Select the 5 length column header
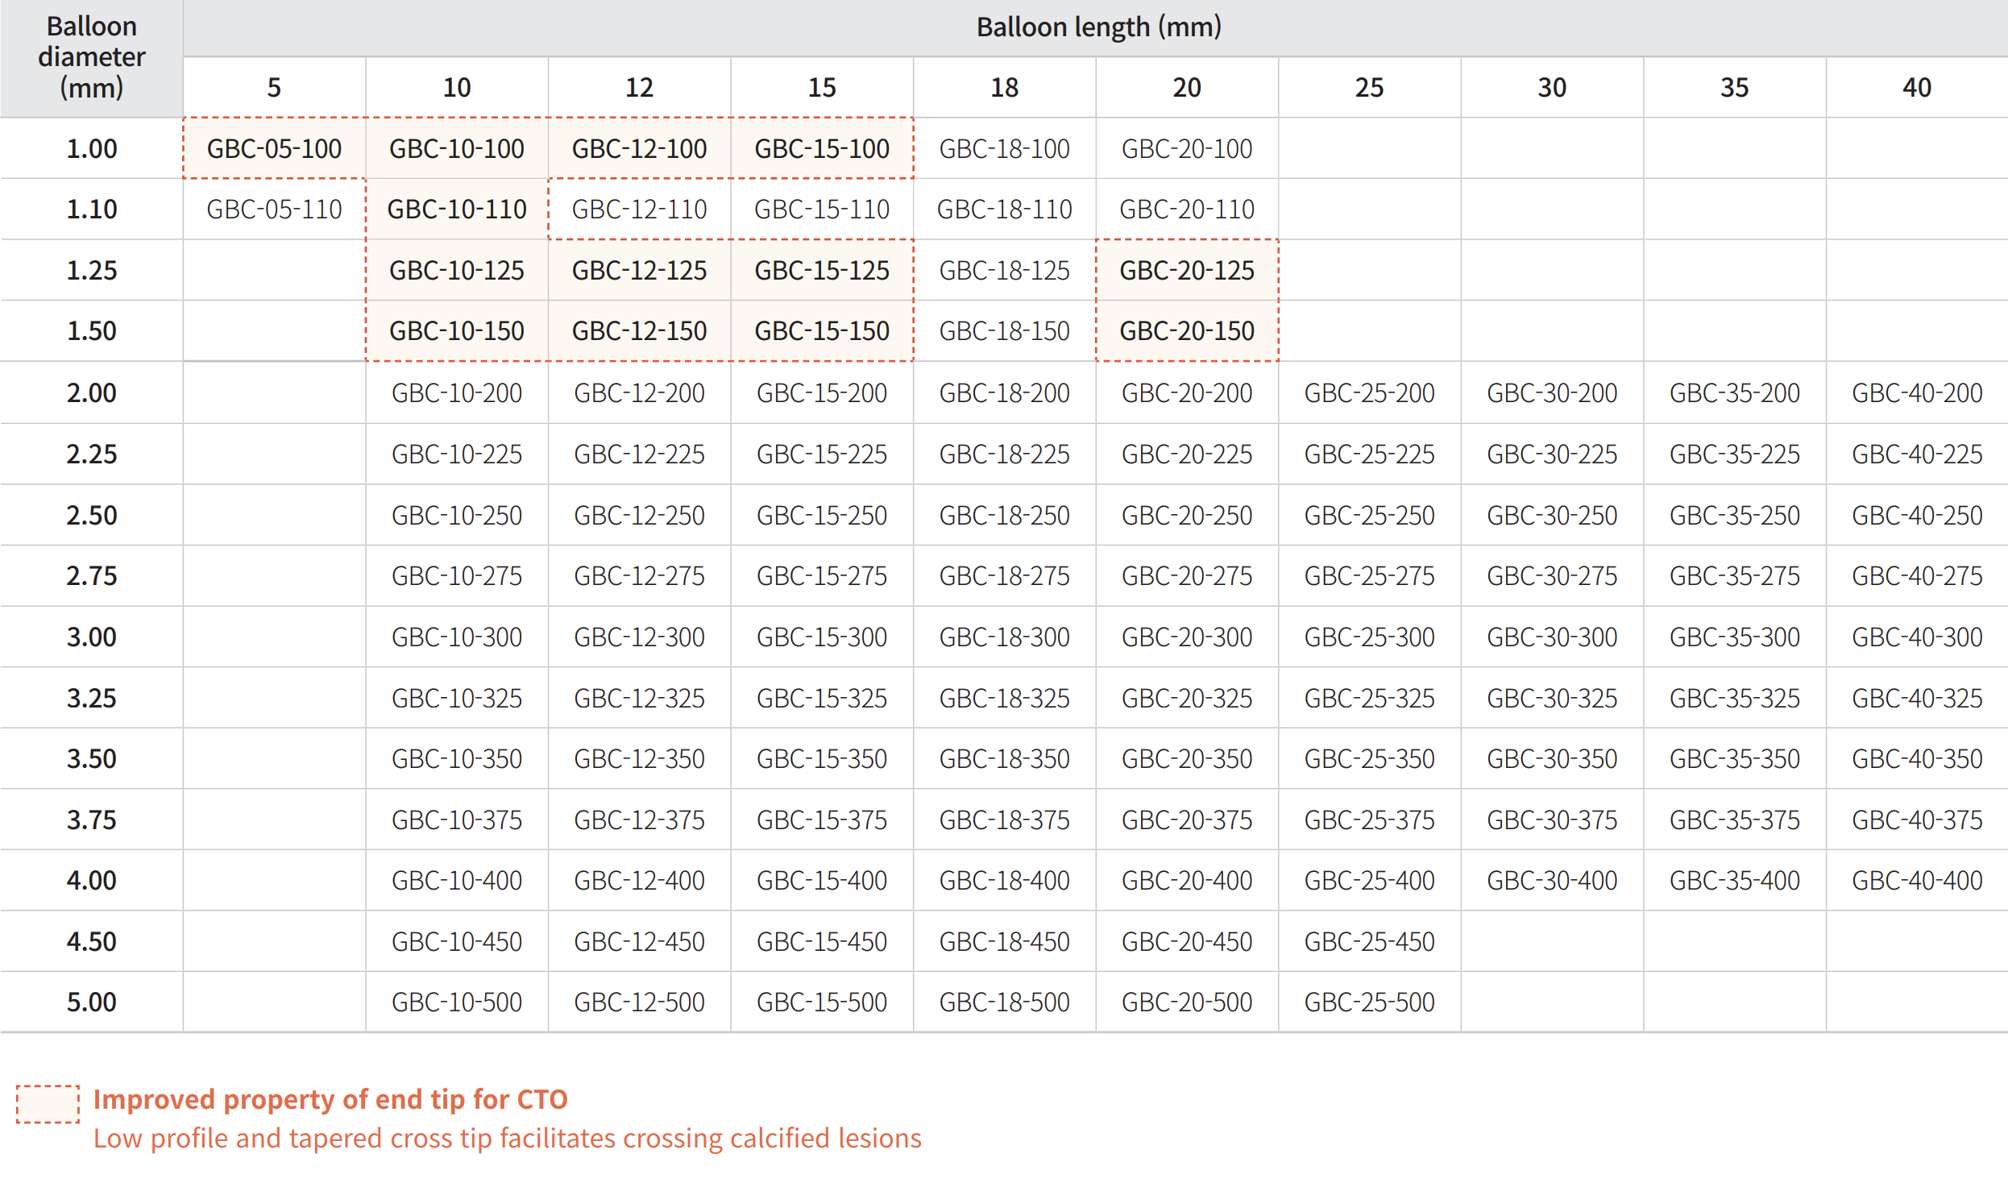 [274, 88]
